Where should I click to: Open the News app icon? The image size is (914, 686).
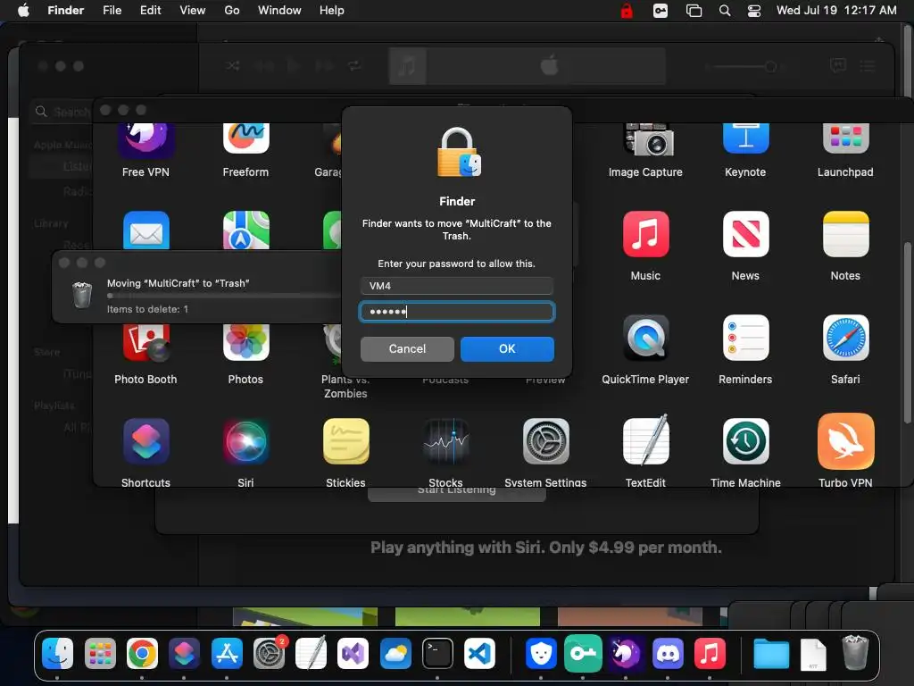(745, 234)
